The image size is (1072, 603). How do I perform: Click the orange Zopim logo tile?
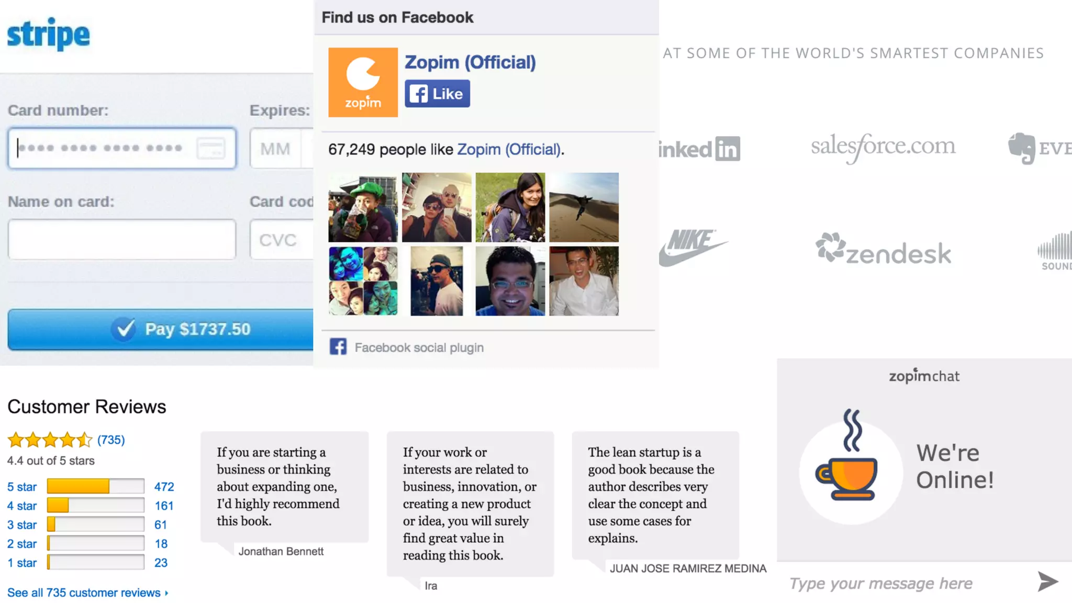tap(363, 82)
